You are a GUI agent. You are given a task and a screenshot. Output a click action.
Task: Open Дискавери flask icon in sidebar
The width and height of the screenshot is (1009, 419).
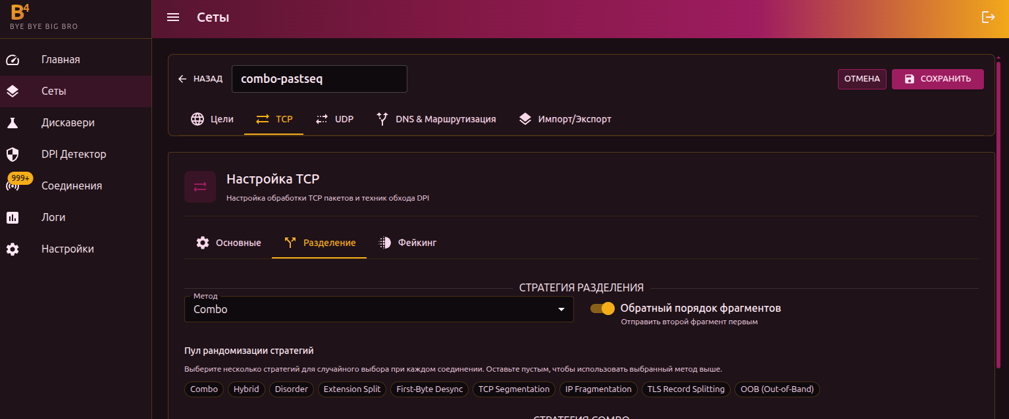(x=13, y=123)
